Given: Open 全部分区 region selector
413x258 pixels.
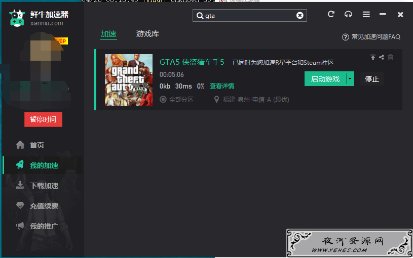Looking at the screenshot, I should click(x=181, y=100).
